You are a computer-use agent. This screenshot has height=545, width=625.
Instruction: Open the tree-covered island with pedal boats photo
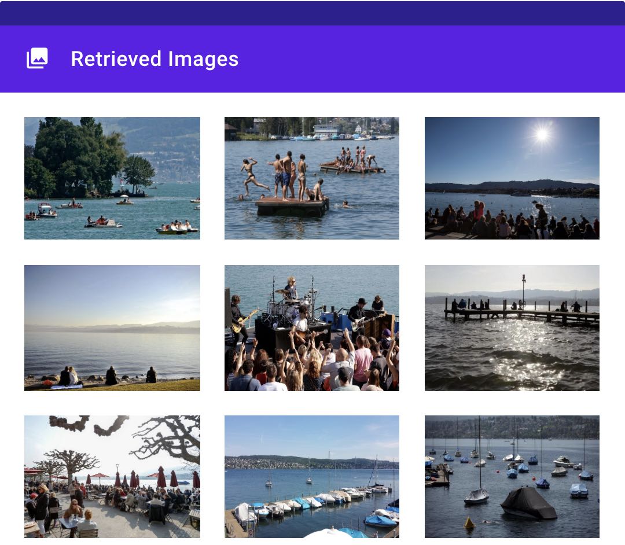tap(112, 178)
